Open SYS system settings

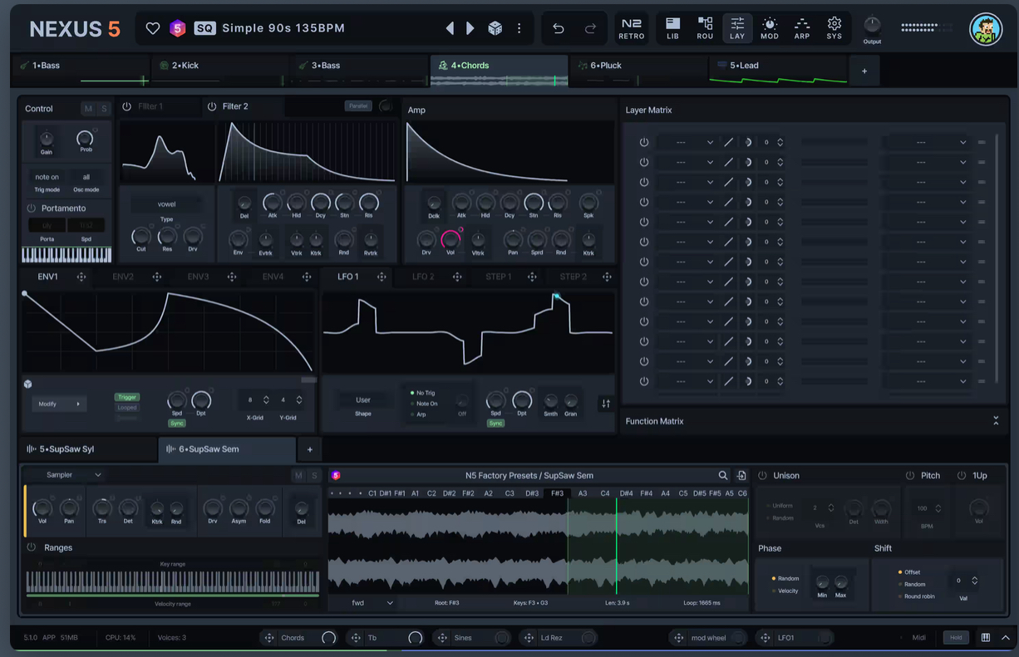834,28
